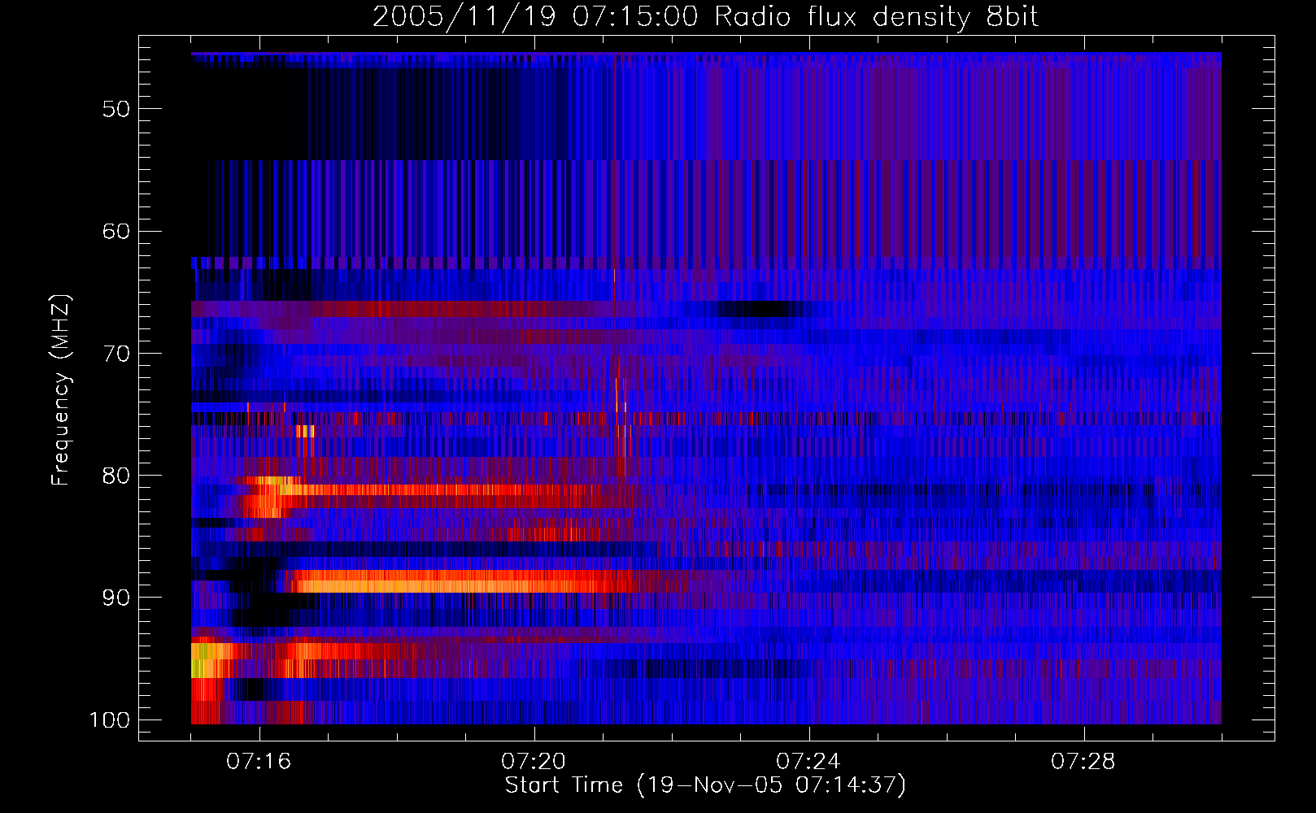
Task: Click the 'Start Time (19-Nov-05 07:14:37)' axis label
Action: (x=705, y=785)
